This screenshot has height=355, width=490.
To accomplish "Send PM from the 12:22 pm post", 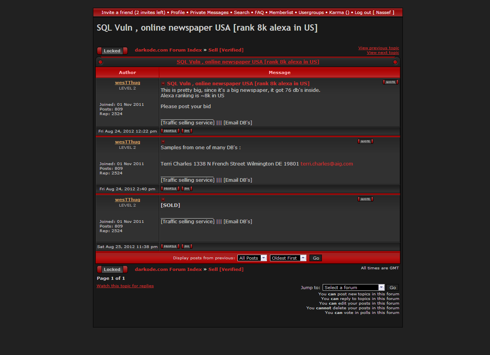I will click(187, 131).
